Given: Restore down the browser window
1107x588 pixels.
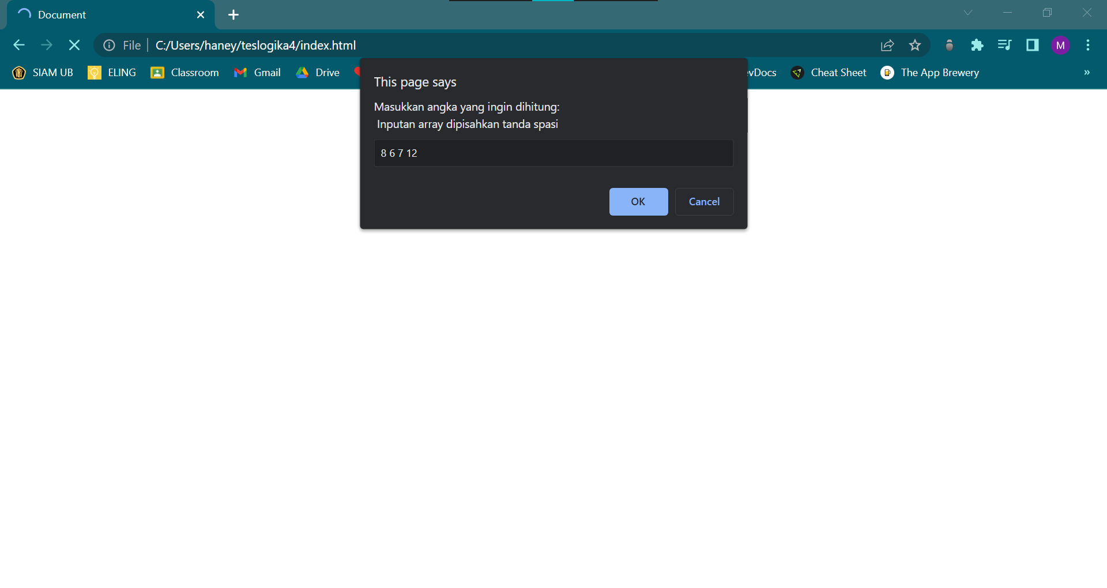Looking at the screenshot, I should pos(1048,13).
